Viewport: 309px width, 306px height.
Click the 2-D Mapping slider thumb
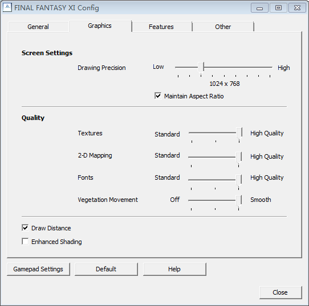(x=239, y=158)
